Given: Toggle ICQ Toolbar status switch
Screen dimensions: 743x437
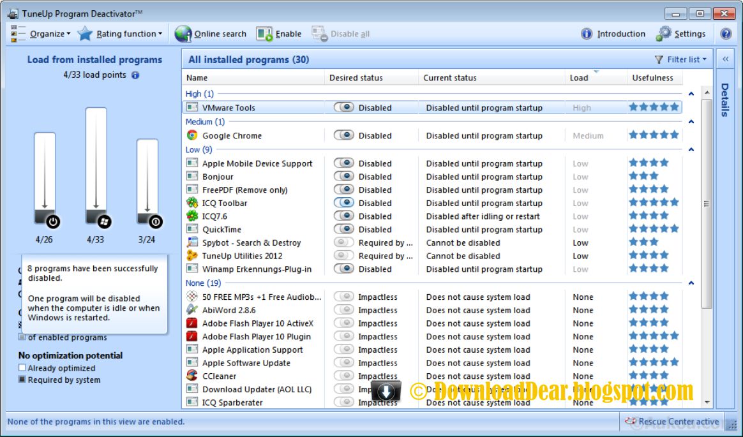Looking at the screenshot, I should (x=343, y=203).
